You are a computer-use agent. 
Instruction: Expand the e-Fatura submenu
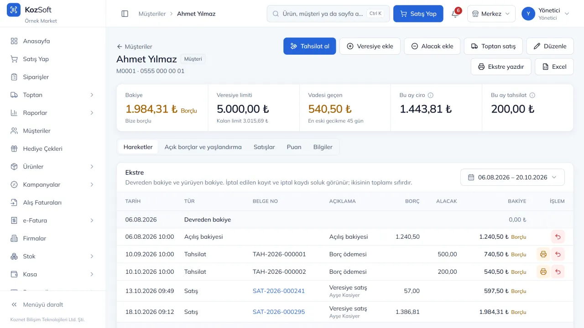92,220
